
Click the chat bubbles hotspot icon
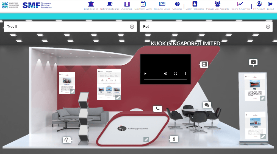[x=207, y=105]
